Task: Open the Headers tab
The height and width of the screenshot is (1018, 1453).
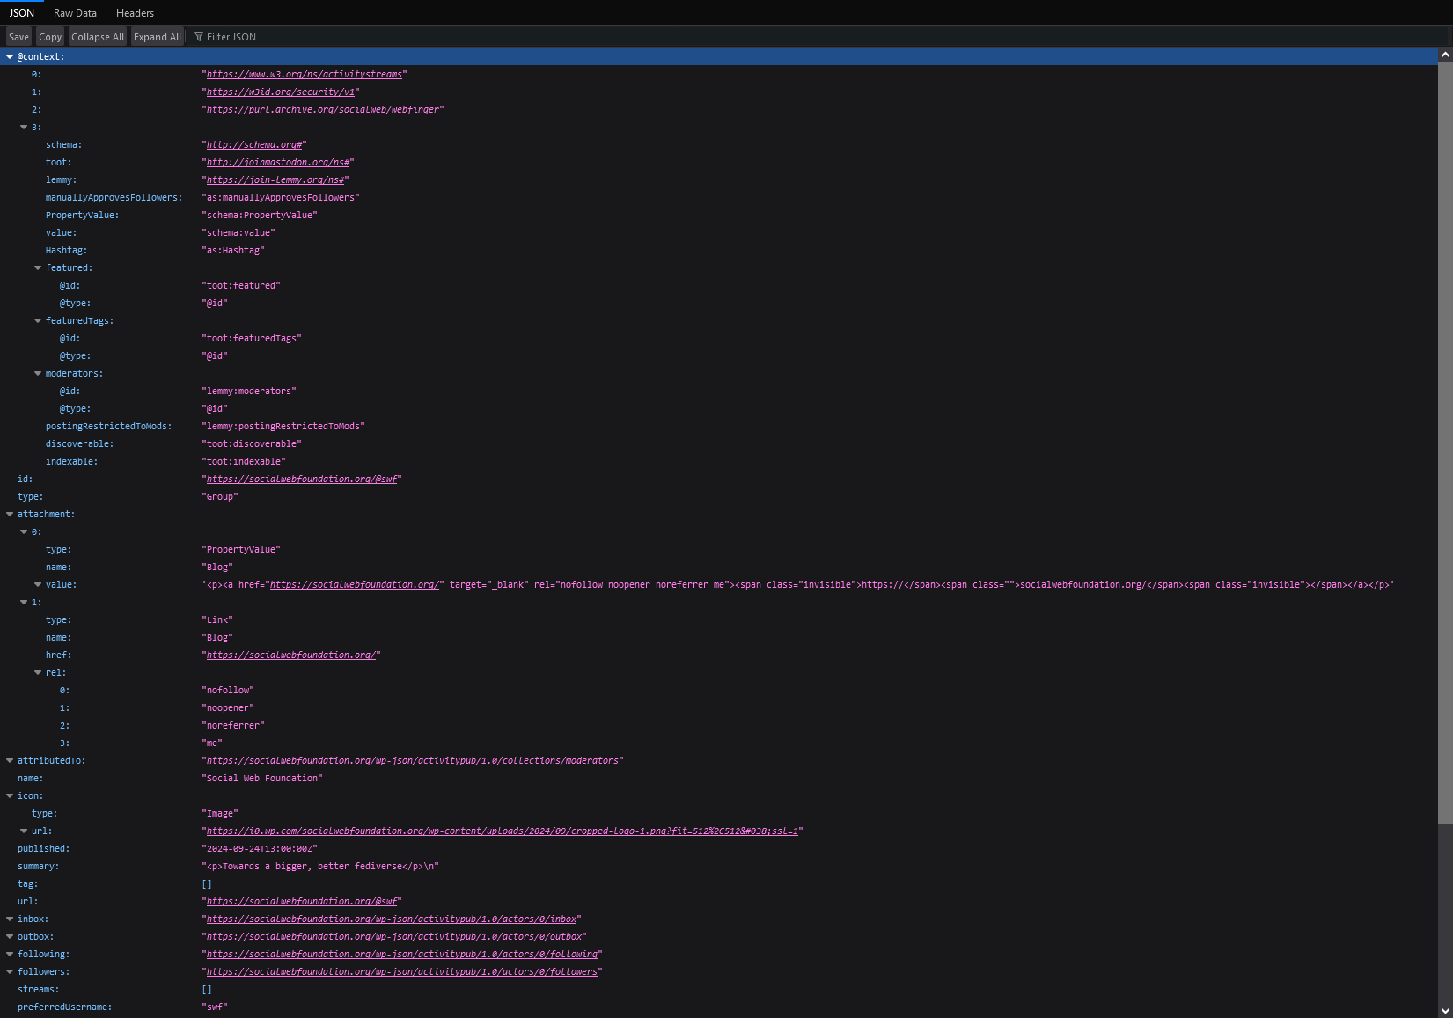Action: 135,13
